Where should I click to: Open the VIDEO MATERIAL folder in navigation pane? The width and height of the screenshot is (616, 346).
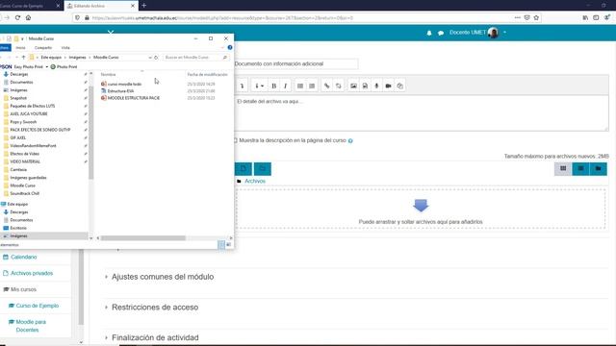coord(25,161)
